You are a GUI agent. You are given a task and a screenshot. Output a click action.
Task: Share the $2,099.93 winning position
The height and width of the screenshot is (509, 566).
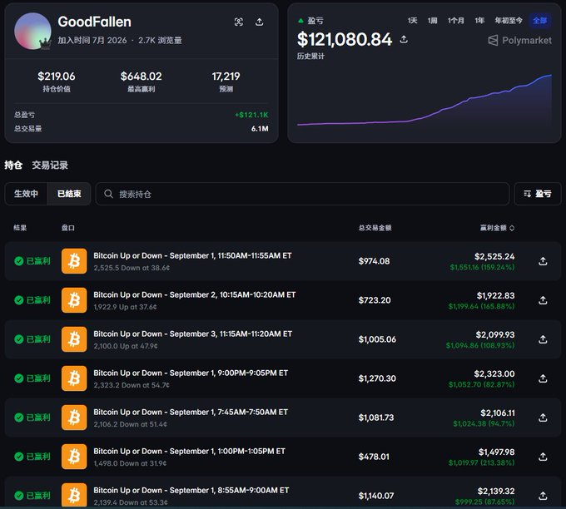tap(543, 339)
